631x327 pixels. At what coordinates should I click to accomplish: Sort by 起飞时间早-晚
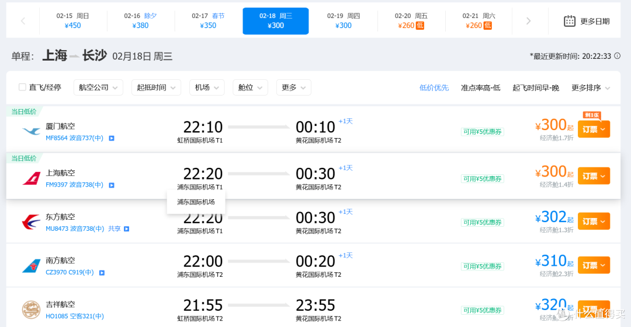[x=536, y=87]
